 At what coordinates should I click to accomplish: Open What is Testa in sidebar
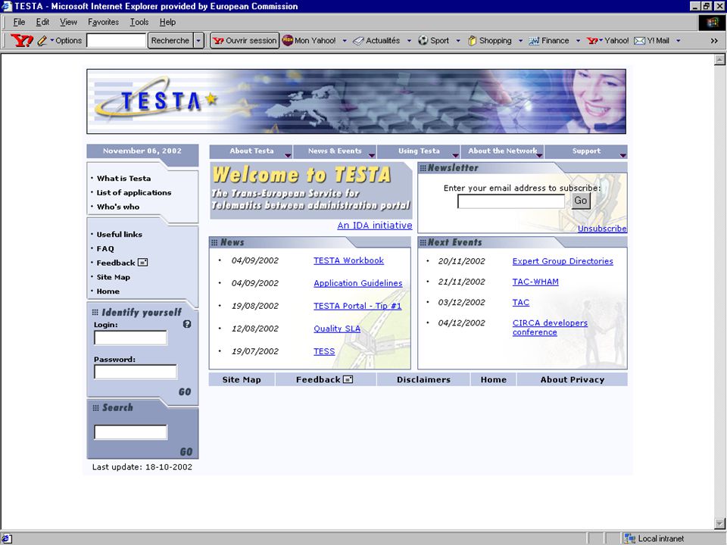[x=123, y=179]
